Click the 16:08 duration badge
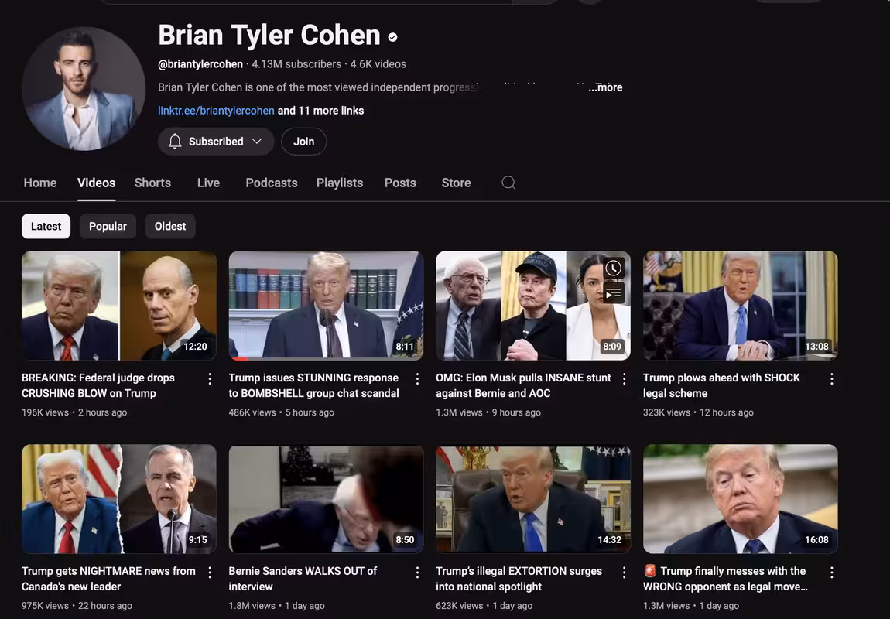This screenshot has width=890, height=619. (x=816, y=540)
